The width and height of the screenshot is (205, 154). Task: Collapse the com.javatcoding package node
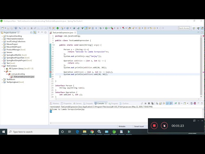[7, 74]
